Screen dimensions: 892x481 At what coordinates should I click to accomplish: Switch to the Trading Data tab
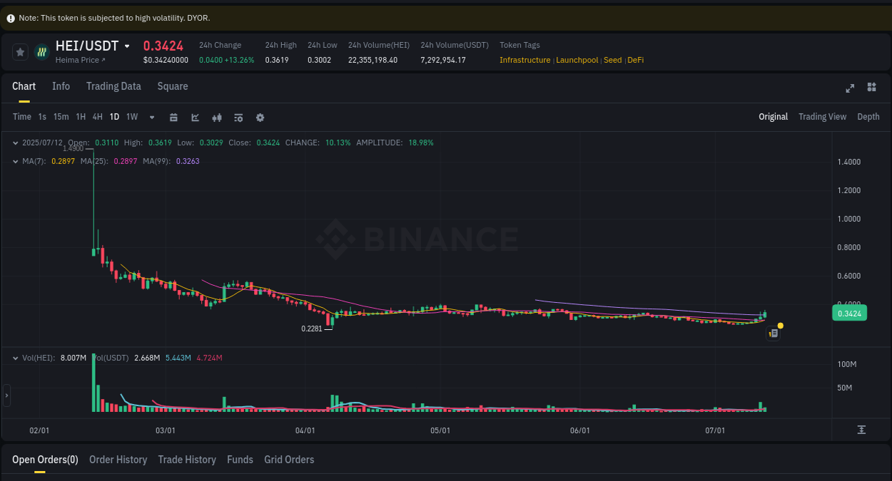pyautogui.click(x=113, y=86)
